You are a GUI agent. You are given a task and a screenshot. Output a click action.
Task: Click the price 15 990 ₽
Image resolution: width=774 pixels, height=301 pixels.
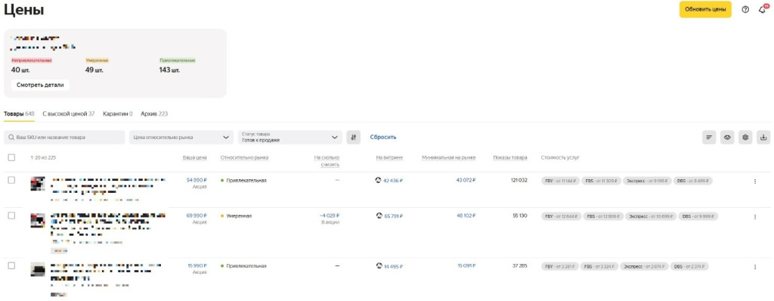[x=197, y=266]
